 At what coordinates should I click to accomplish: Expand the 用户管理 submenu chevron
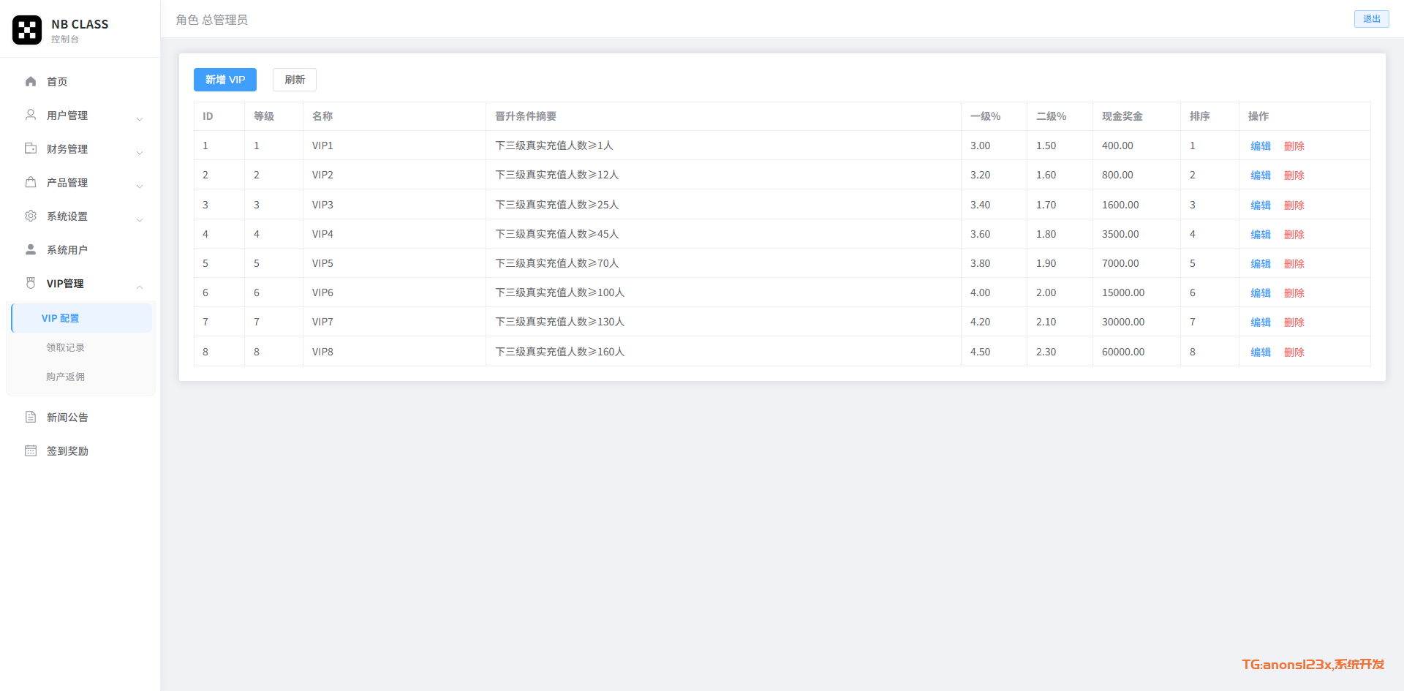pyautogui.click(x=140, y=118)
